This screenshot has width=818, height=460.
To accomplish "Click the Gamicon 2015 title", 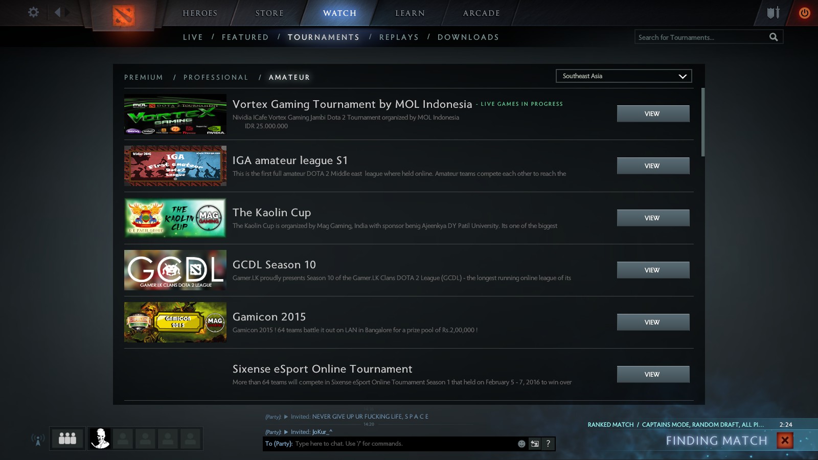I will (x=269, y=317).
